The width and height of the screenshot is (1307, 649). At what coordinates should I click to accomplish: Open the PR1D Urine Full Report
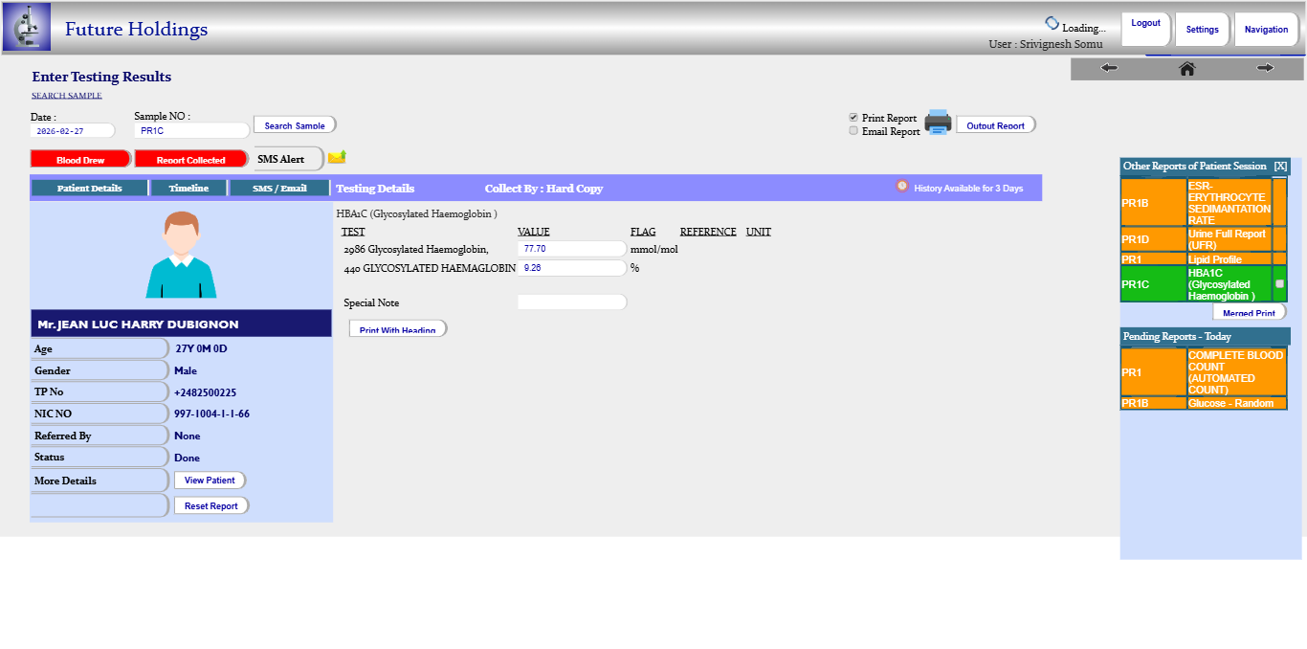tap(1228, 239)
